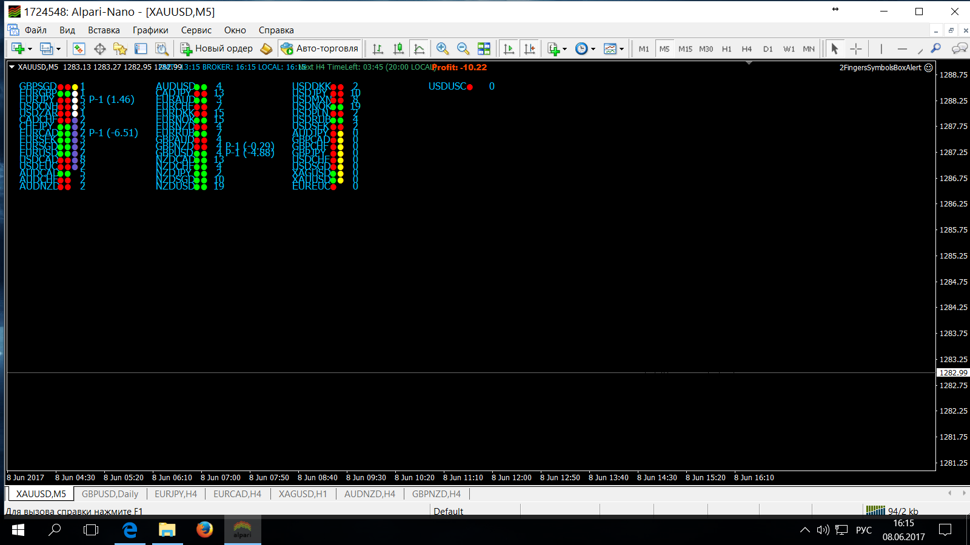This screenshot has height=545, width=970.
Task: Click the Default profile status bar entry
Action: (x=449, y=512)
